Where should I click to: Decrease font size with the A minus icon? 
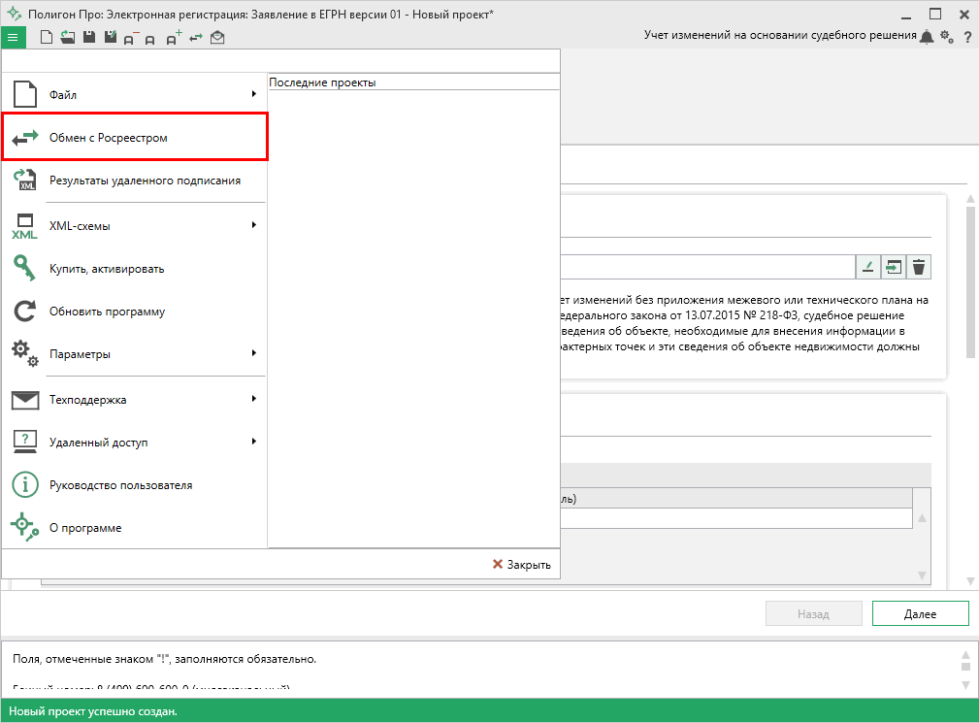[x=129, y=39]
